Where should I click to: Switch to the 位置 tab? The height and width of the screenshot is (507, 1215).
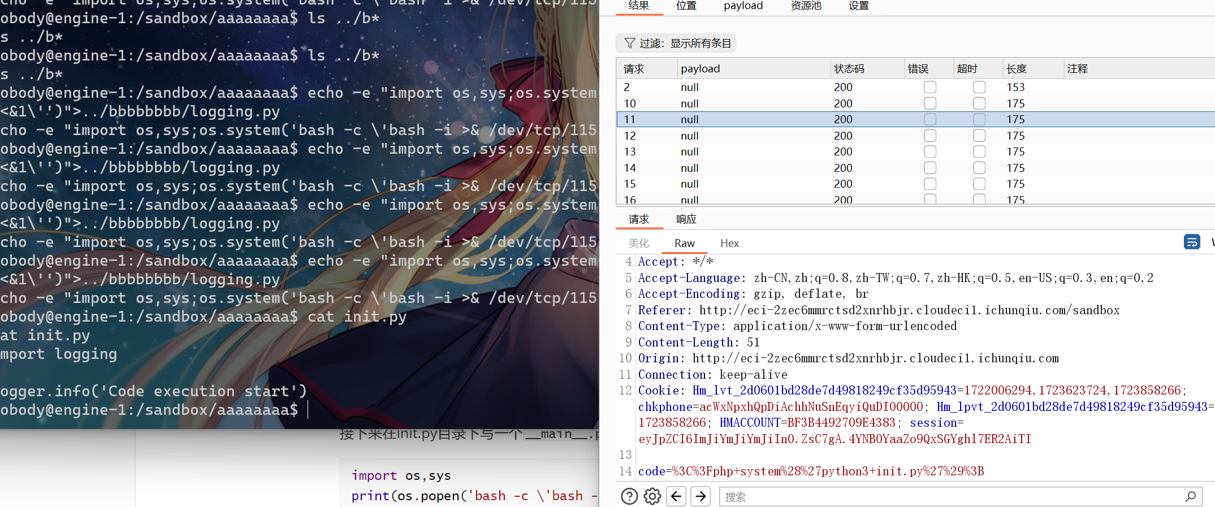tap(686, 6)
